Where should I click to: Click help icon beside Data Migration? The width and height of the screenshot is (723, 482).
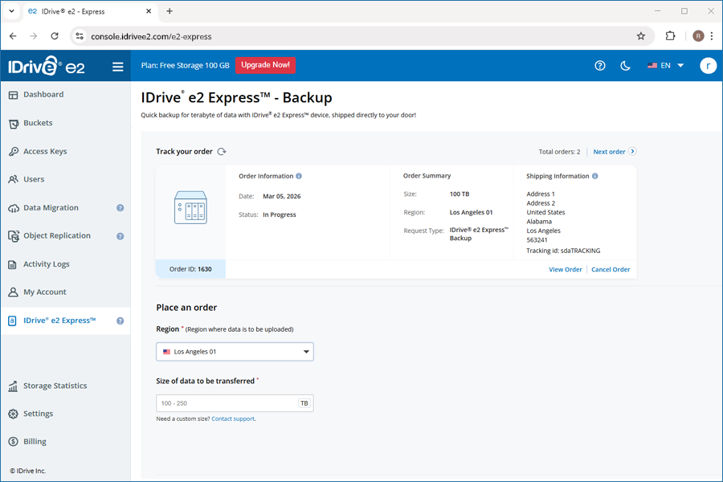(120, 208)
